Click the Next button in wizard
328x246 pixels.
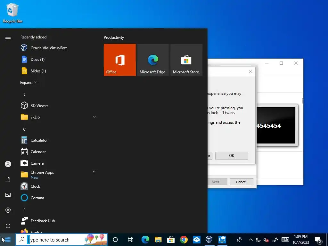217,182
